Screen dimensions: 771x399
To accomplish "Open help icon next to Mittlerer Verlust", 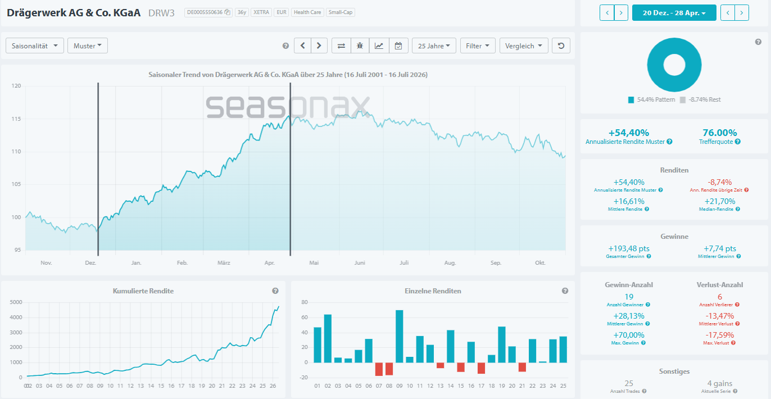I will coord(737,324).
